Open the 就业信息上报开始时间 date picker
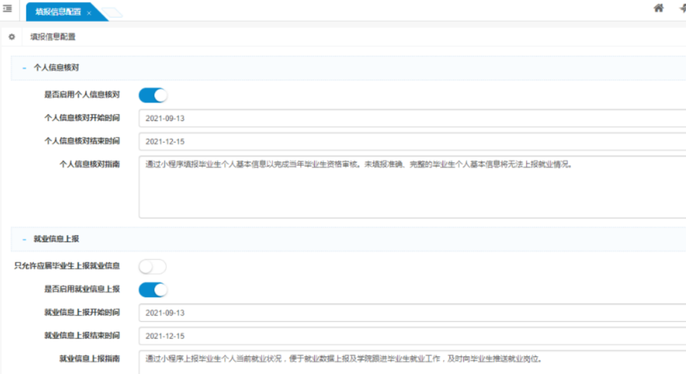The image size is (686, 374). [x=254, y=313]
